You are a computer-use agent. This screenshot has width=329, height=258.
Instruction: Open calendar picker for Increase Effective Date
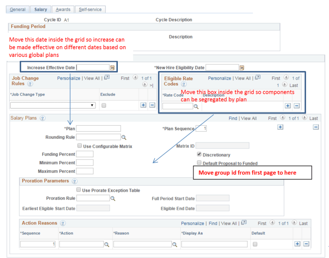pyautogui.click(x=113, y=67)
